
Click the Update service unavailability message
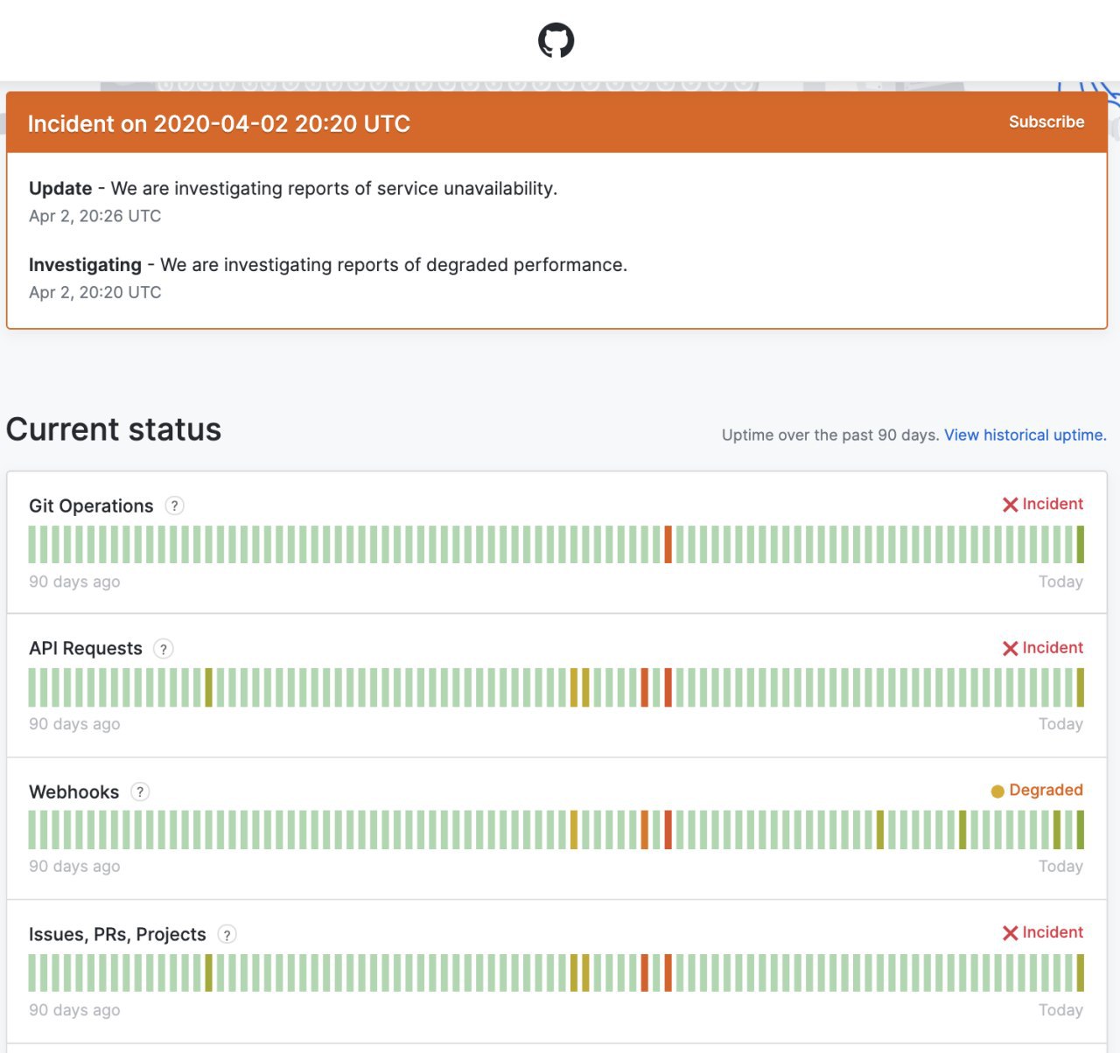coord(293,188)
